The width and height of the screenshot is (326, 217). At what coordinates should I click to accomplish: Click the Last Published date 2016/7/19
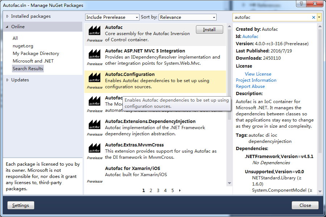(x=281, y=51)
